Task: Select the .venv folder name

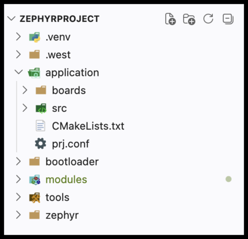Action: click(58, 37)
